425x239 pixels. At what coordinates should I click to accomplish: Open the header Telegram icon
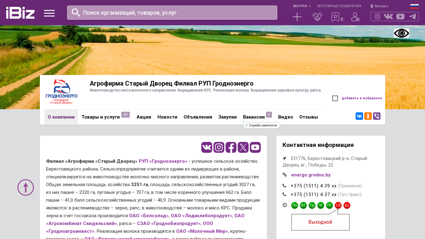[x=413, y=16]
